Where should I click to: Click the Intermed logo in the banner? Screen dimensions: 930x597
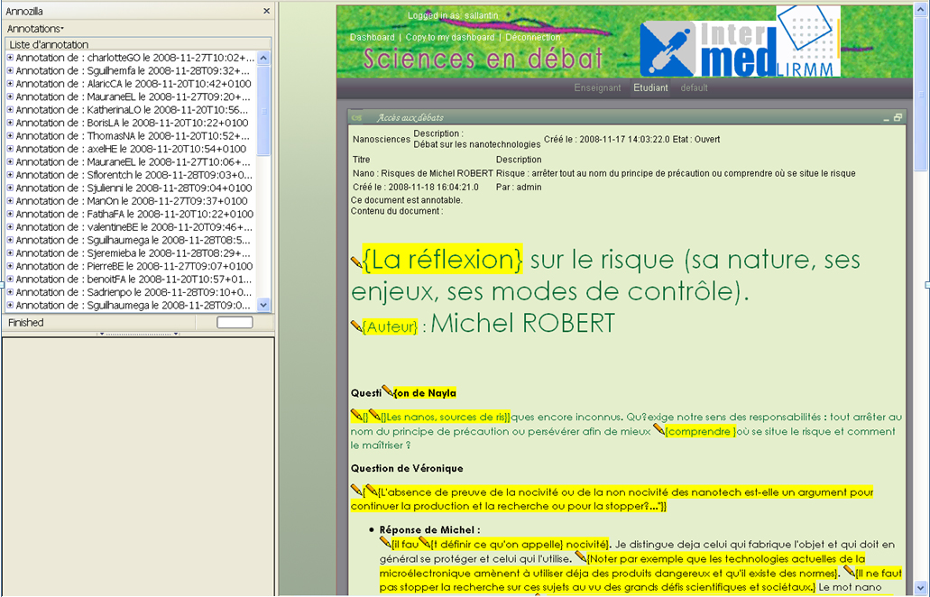point(740,43)
